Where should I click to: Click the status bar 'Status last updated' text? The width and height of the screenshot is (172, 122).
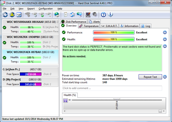pyautogui.click(x=32, y=119)
